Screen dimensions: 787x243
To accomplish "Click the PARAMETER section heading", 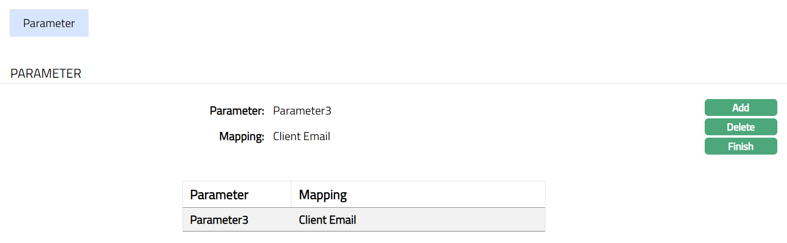I will point(46,73).
